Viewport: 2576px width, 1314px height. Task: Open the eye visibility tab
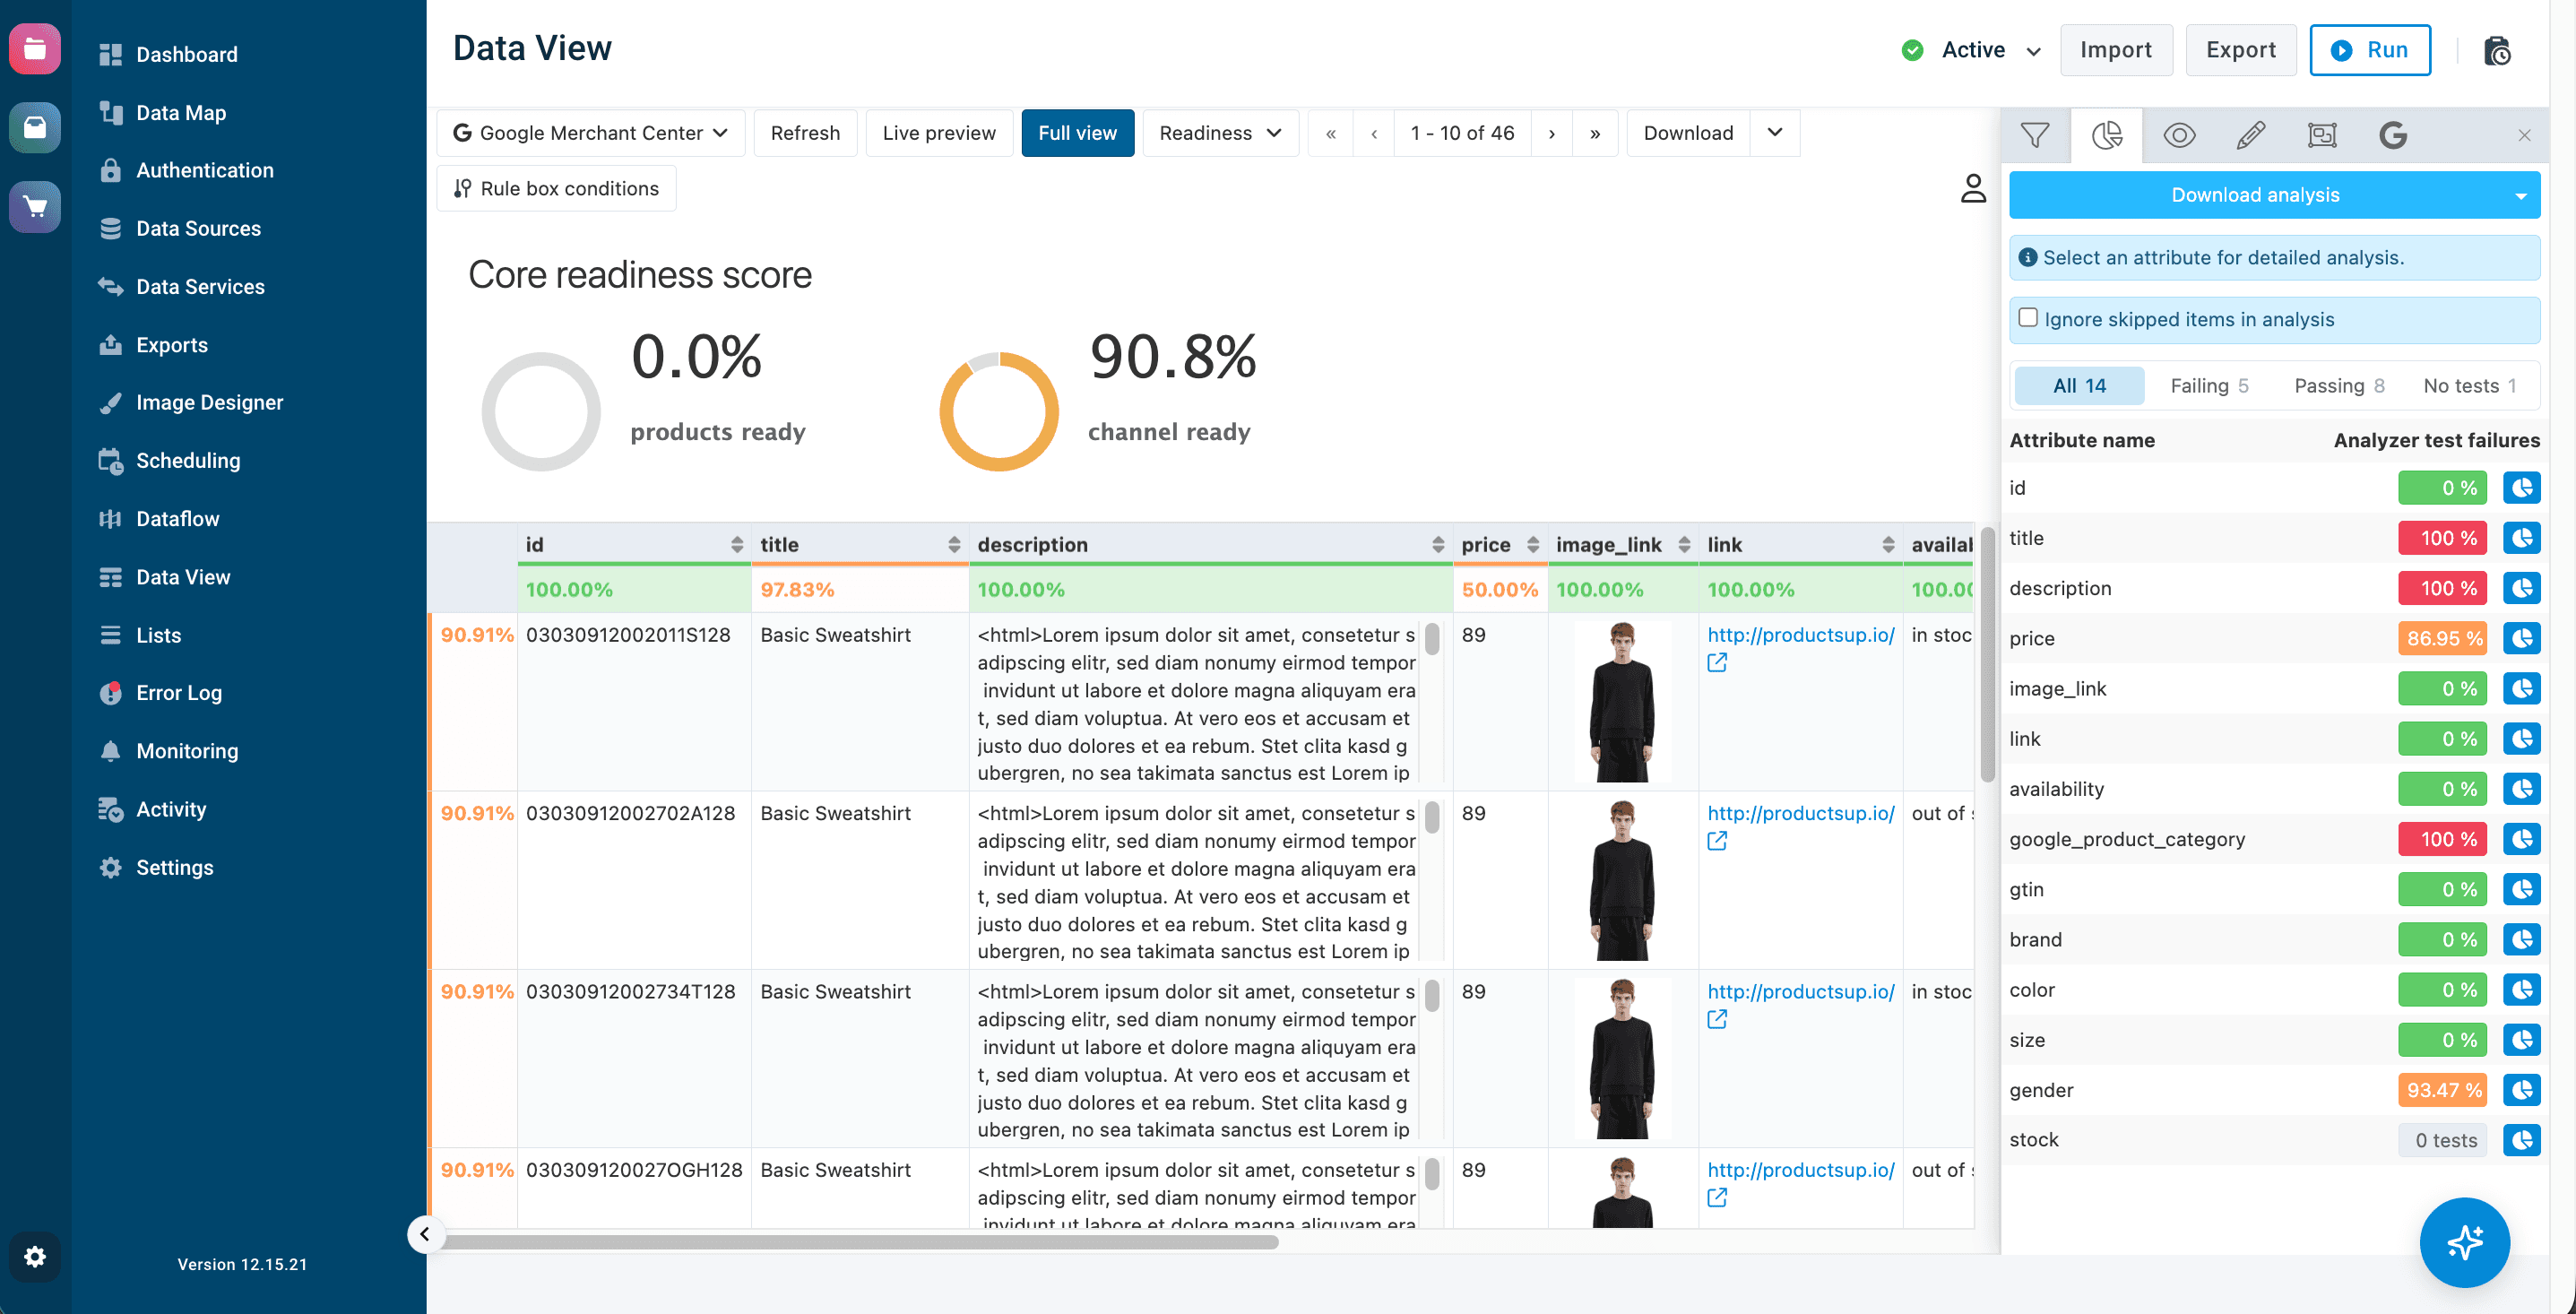coord(2179,135)
